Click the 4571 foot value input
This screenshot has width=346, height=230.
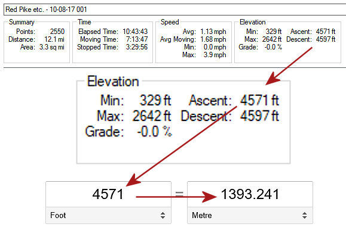pyautogui.click(x=108, y=194)
